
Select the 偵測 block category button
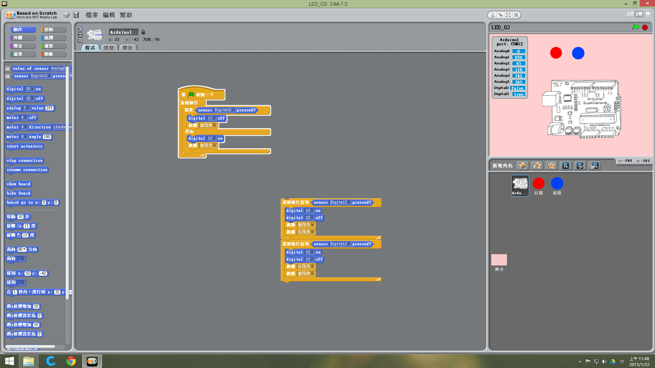tap(53, 38)
